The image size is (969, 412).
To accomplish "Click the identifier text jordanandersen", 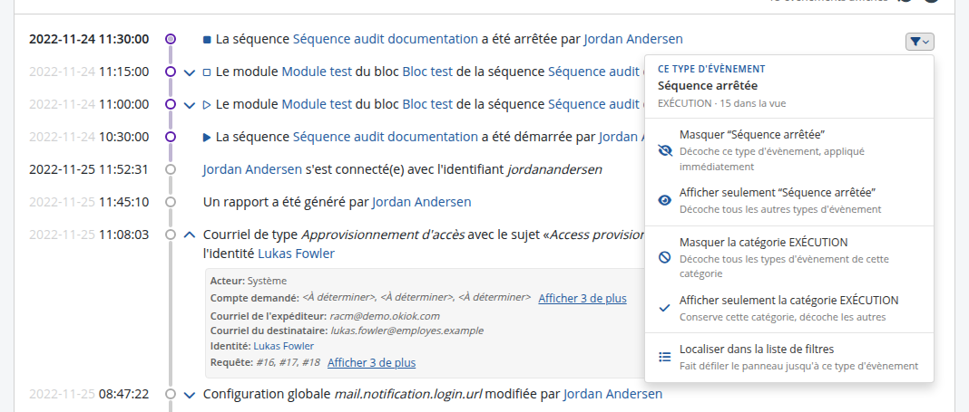I will [554, 169].
